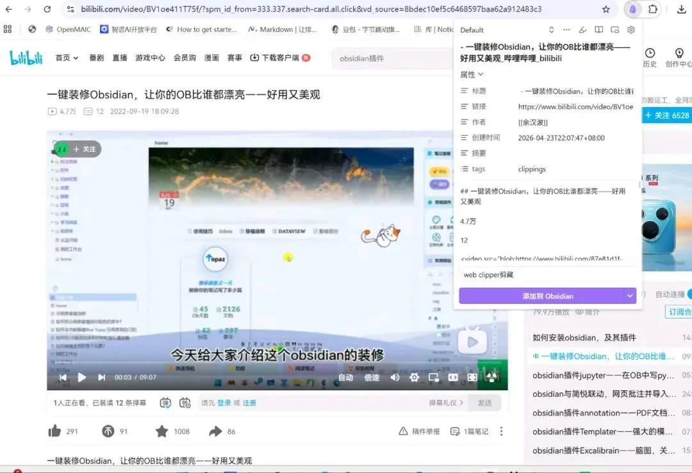Image resolution: width=692 pixels, height=473 pixels.
Task: Click the 登录 login link
Action: (x=224, y=402)
